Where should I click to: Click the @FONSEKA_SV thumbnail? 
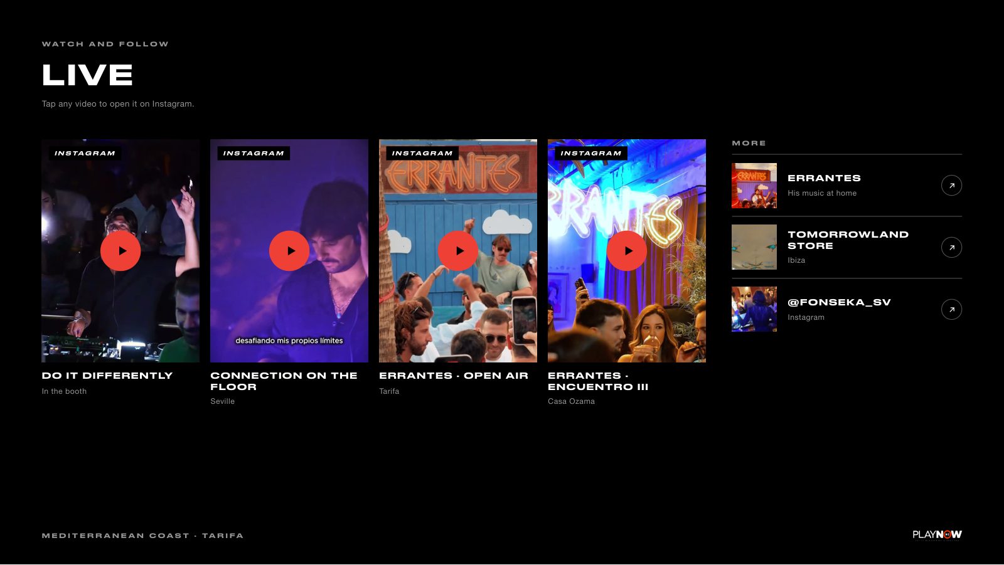click(x=754, y=309)
